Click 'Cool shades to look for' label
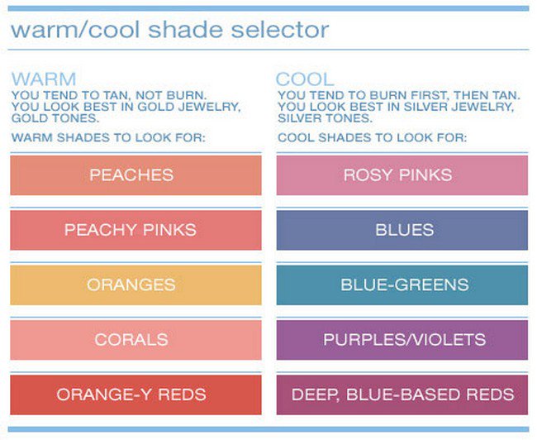Viewport: 537px width, 440px height. (x=373, y=137)
